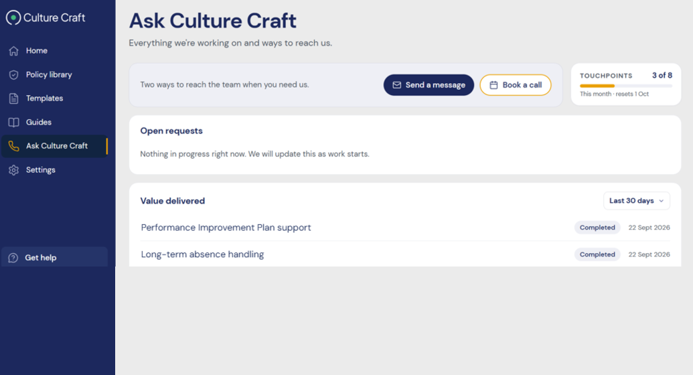Click the Open requests heading
The image size is (693, 375).
[171, 131]
